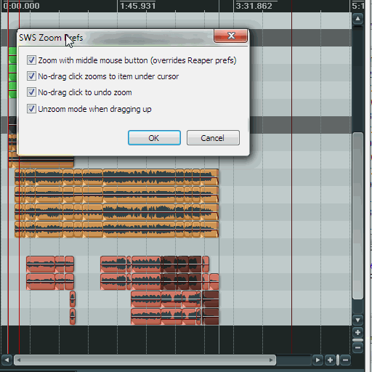Click the vertical scrollbar up arrow
The image size is (372, 372).
pos(357,18)
